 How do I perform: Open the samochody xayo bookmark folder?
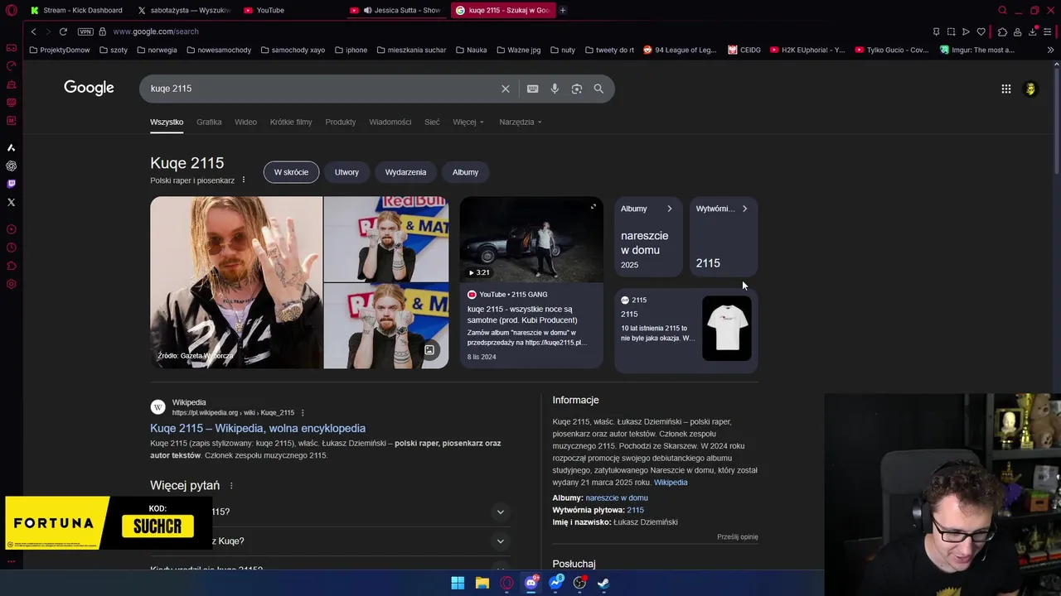[293, 50]
